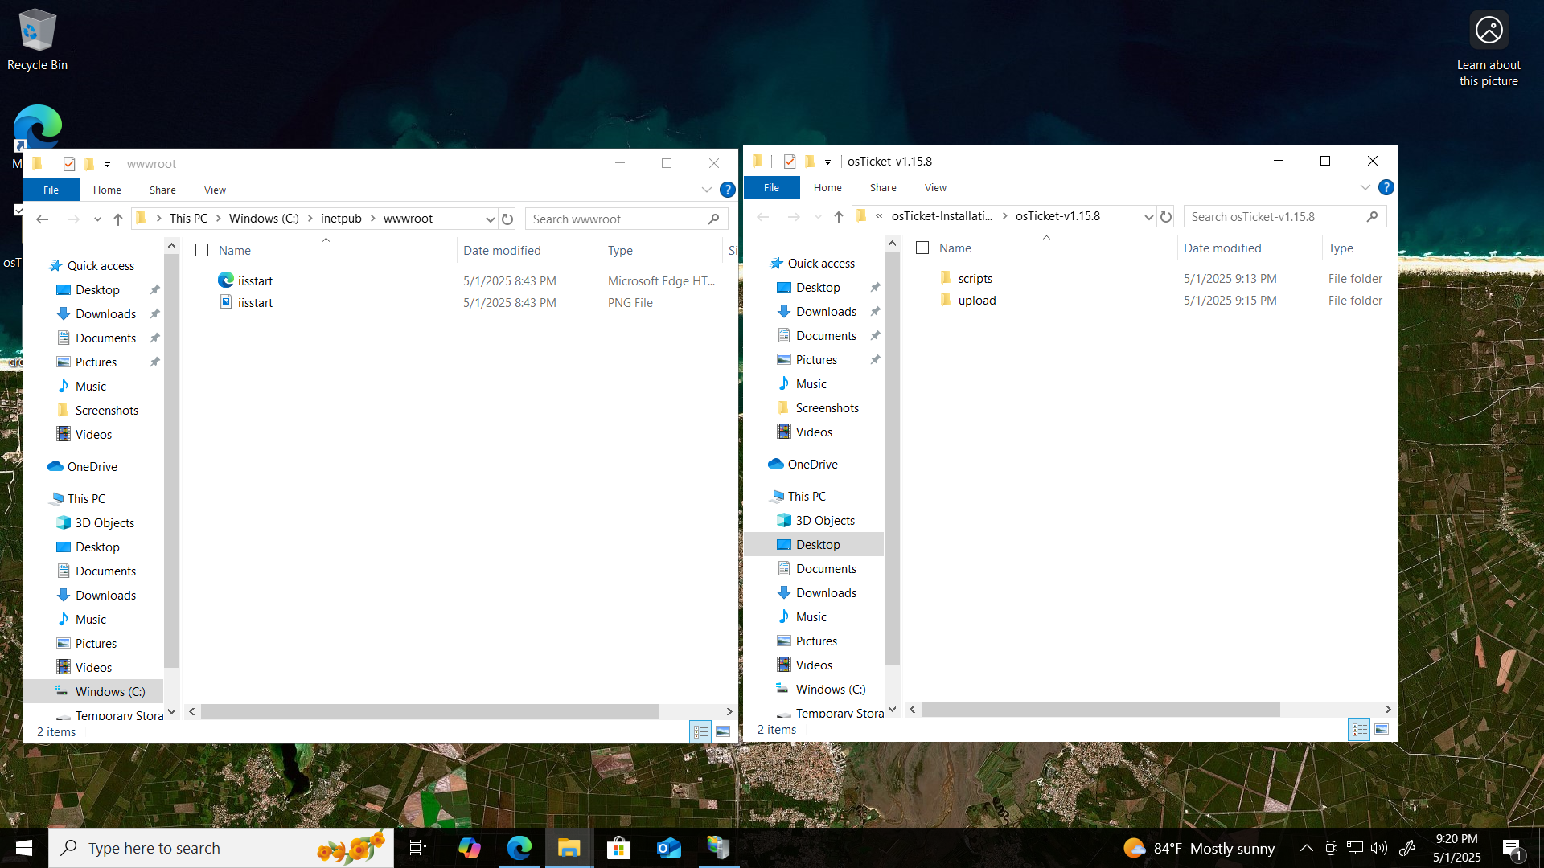
Task: Toggle select-all checkbox in wwwroot window
Action: [202, 250]
